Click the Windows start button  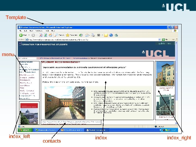25,130
